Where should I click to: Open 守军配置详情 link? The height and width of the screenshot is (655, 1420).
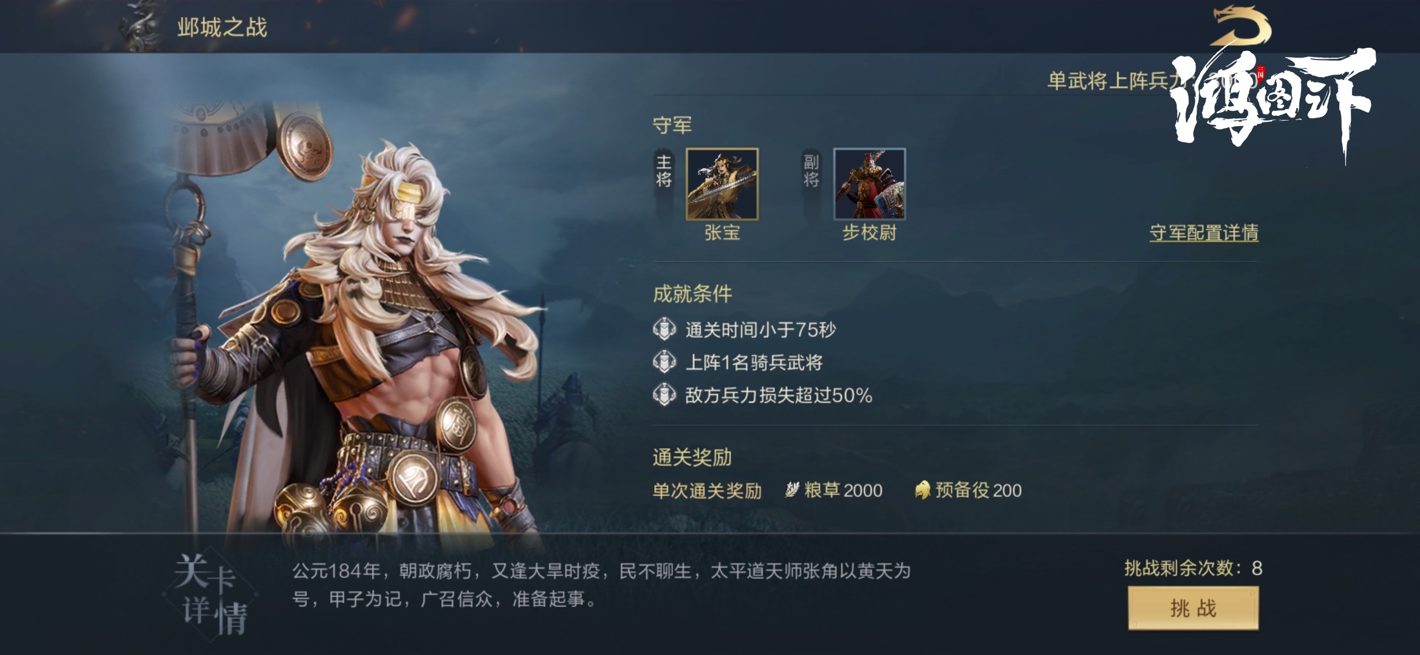(x=1204, y=233)
